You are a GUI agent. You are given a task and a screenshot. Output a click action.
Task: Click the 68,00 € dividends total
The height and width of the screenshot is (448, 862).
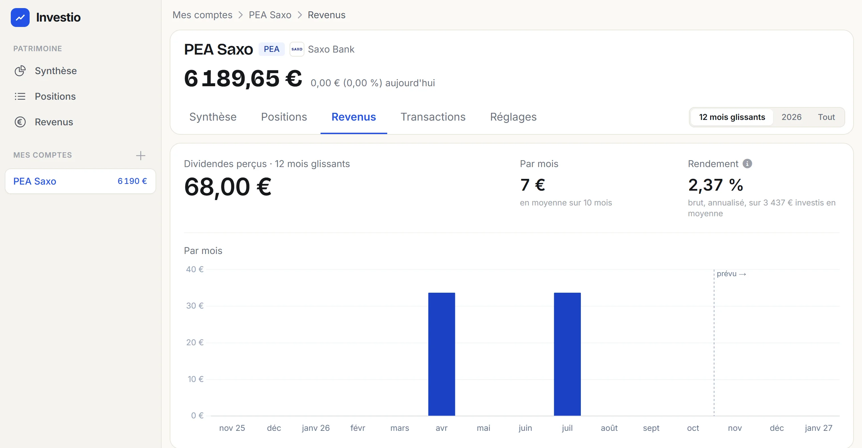[228, 187]
